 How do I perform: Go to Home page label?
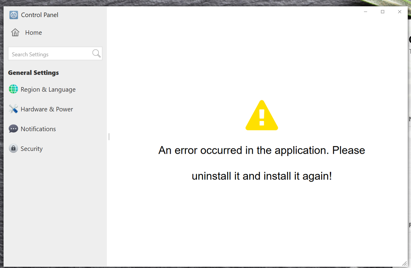tap(33, 32)
